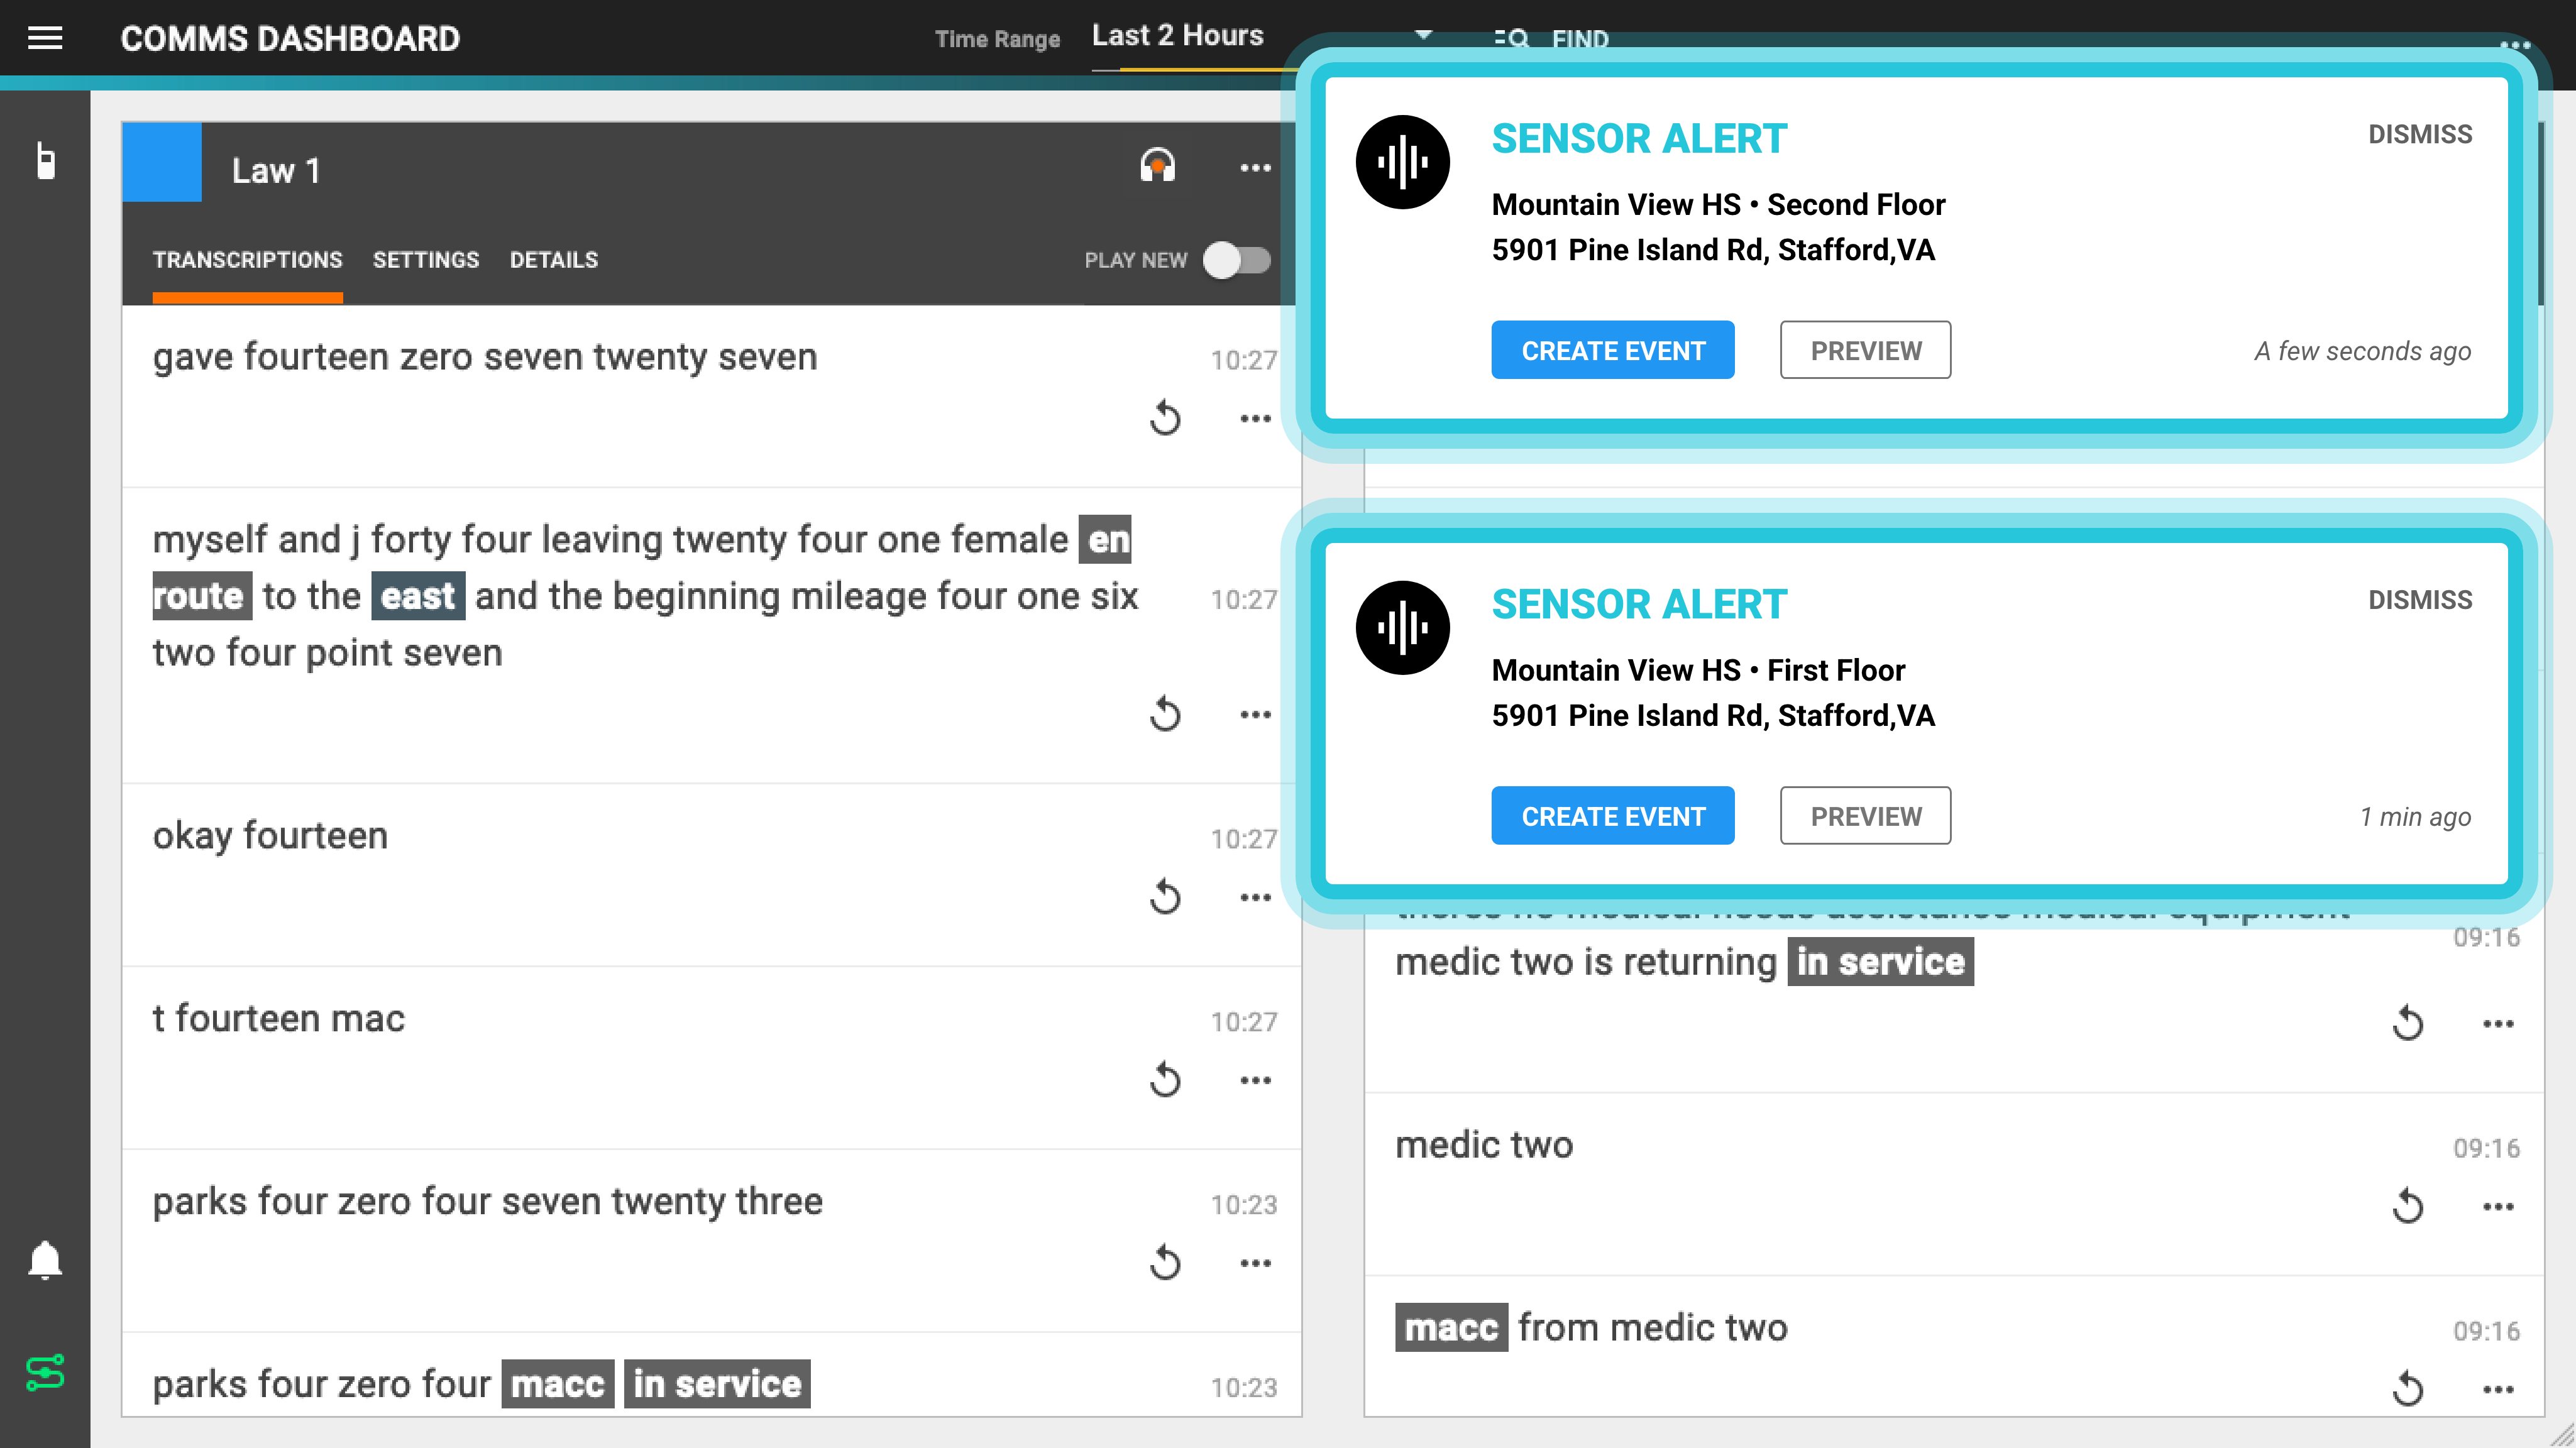
Task: Switch to the Settings tab
Action: [426, 260]
